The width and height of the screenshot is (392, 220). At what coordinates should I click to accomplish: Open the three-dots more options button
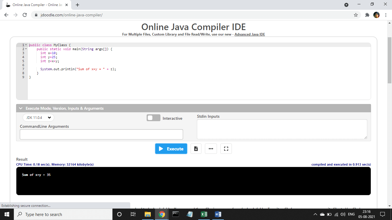click(211, 149)
